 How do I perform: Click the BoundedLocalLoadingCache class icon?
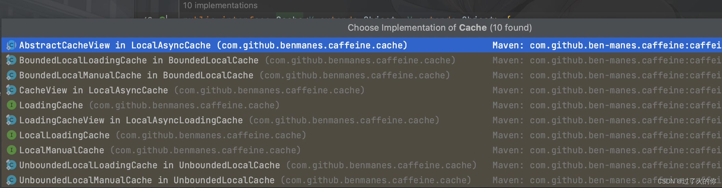[x=11, y=60]
